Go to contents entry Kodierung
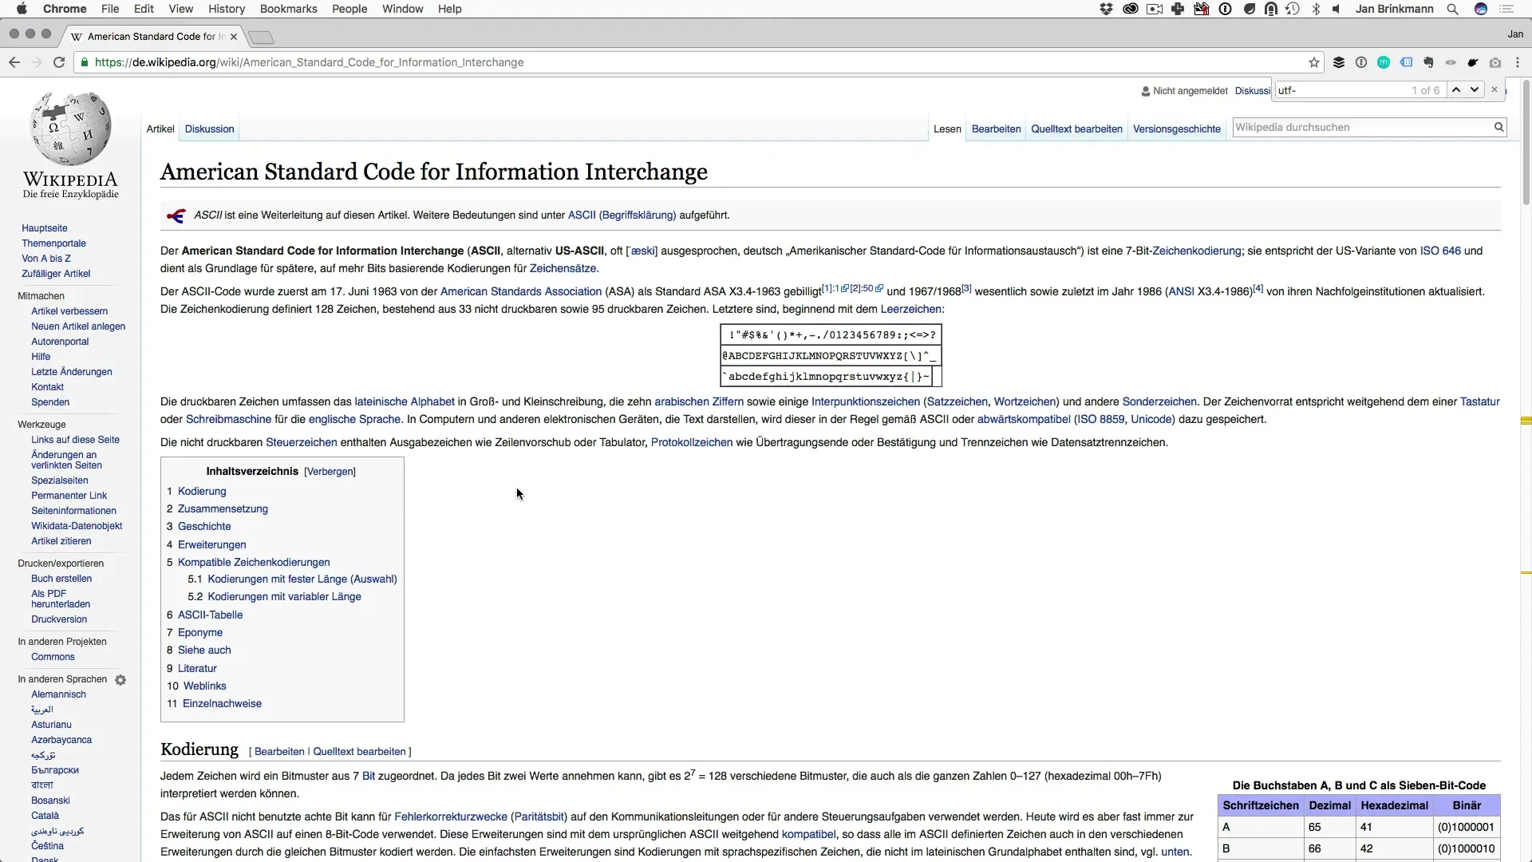 (202, 491)
